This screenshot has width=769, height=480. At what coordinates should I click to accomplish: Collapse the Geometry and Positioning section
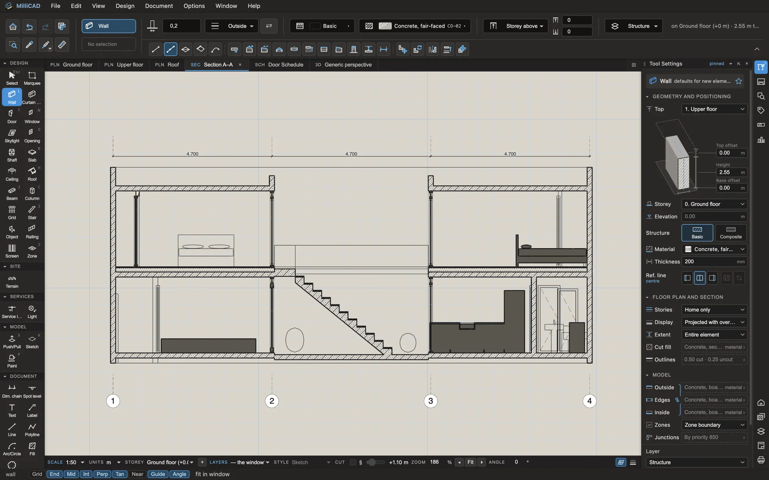tap(647, 97)
